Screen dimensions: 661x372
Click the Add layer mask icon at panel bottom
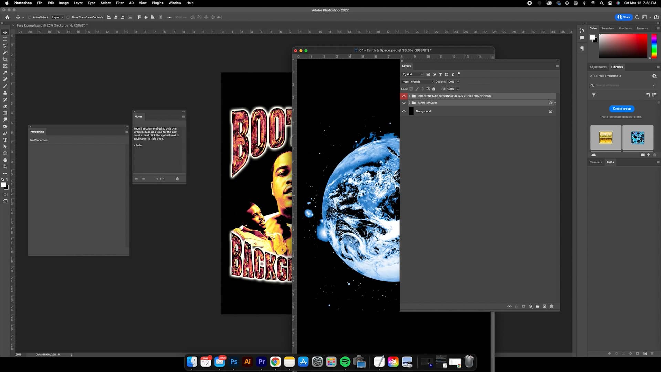click(524, 306)
